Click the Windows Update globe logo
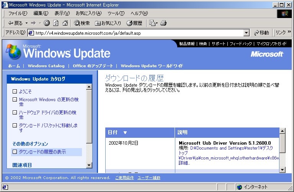This screenshot has height=192, width=294. 13,52
